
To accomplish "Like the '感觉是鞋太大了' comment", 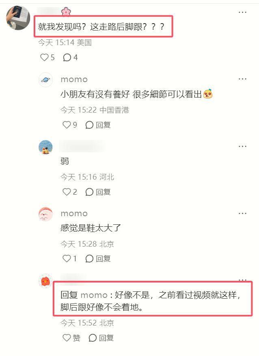I will [x=70, y=258].
